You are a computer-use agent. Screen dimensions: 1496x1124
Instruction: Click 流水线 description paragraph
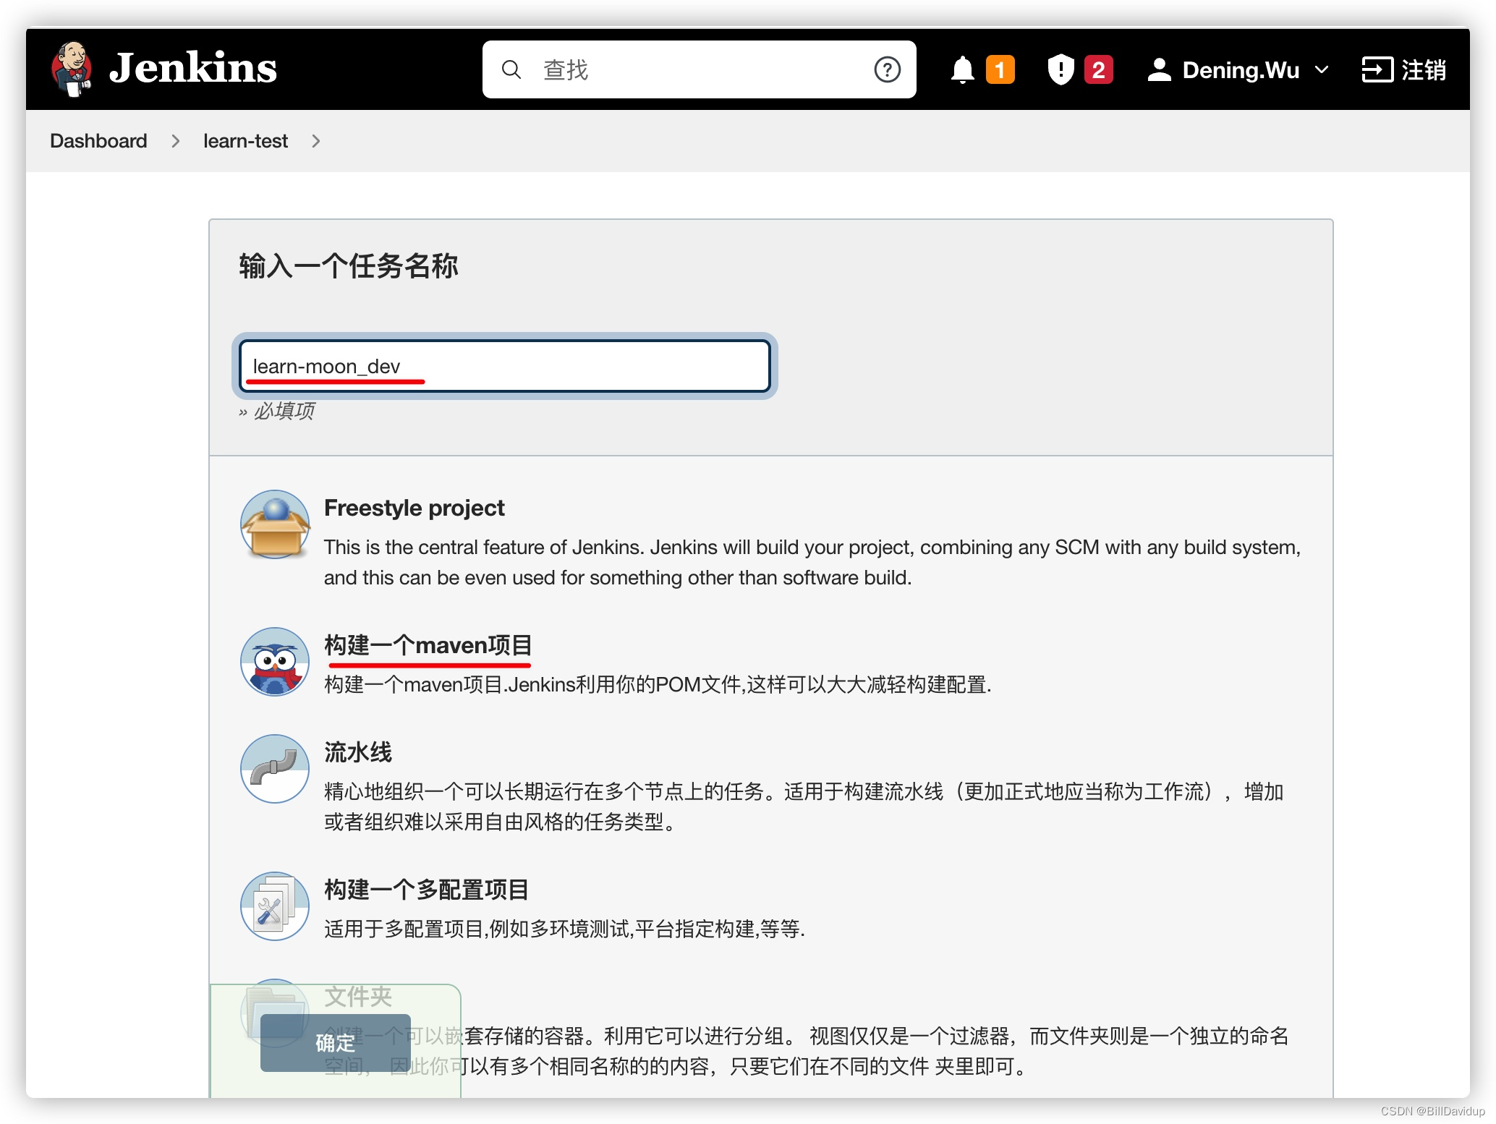pyautogui.click(x=804, y=806)
